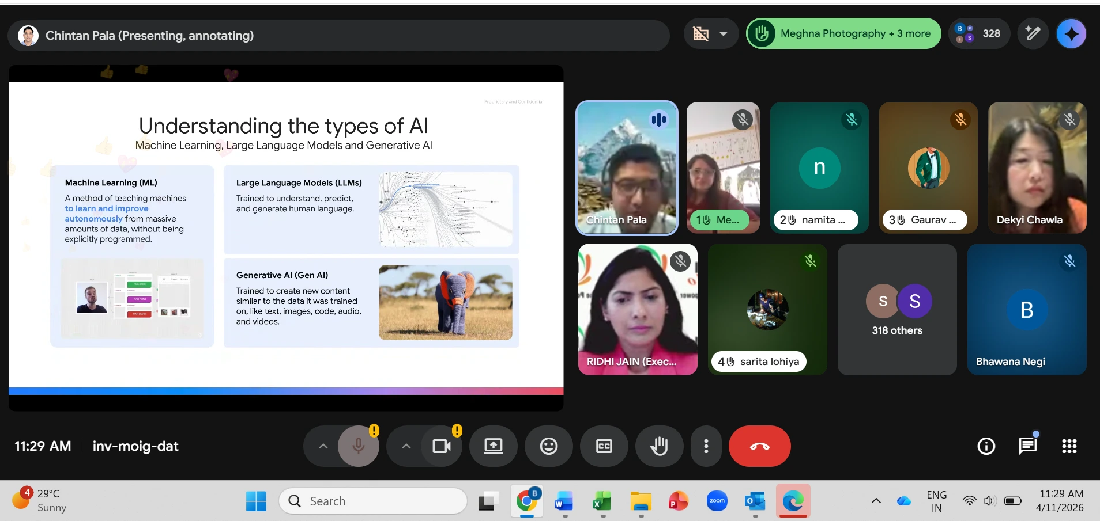Select the 318 others participant tile

(x=897, y=310)
